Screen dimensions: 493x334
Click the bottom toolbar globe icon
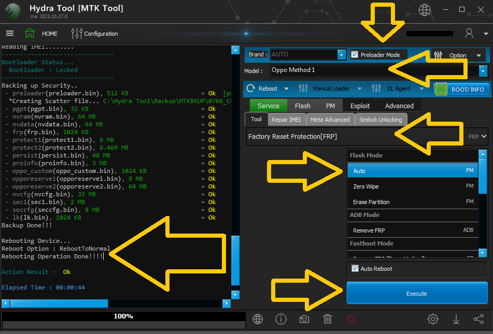(x=258, y=319)
